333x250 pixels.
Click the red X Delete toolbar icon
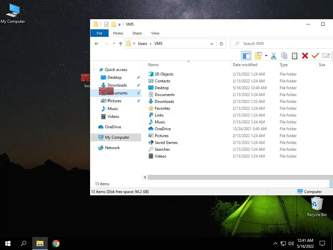(305, 56)
